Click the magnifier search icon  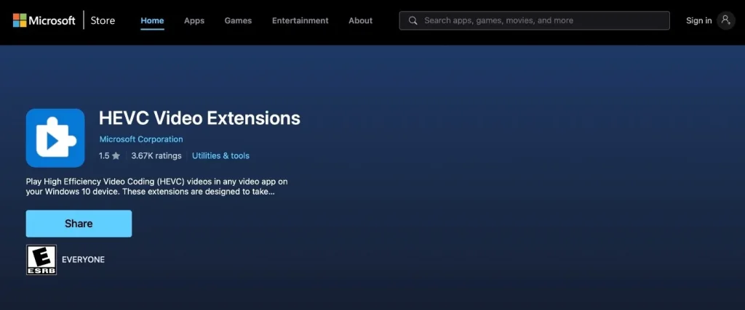point(413,20)
